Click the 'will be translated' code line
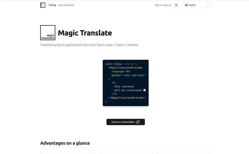This screenshot has height=154, width=249. coord(130,90)
